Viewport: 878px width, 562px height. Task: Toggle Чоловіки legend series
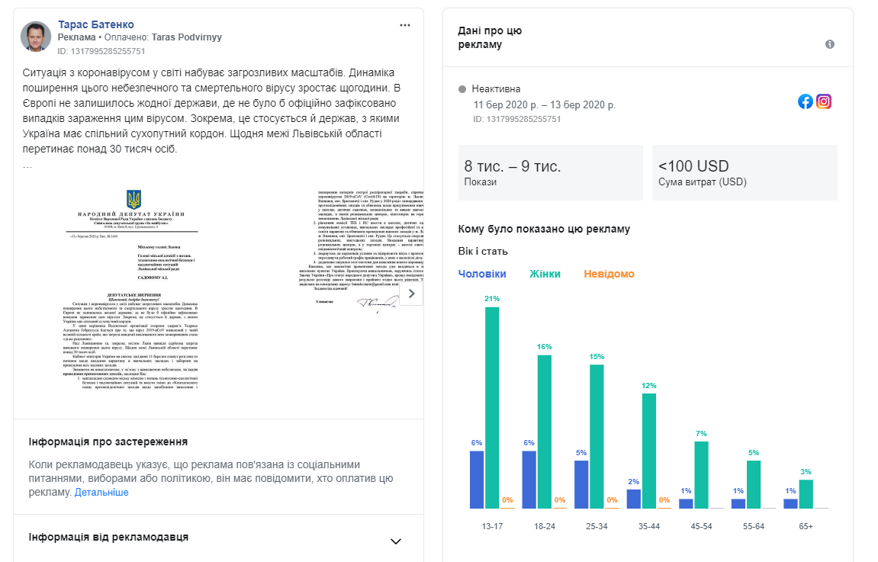pos(482,274)
